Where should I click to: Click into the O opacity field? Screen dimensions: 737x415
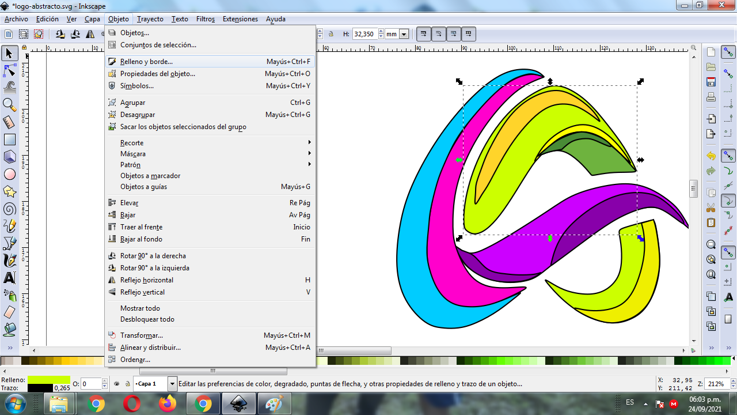(x=91, y=383)
